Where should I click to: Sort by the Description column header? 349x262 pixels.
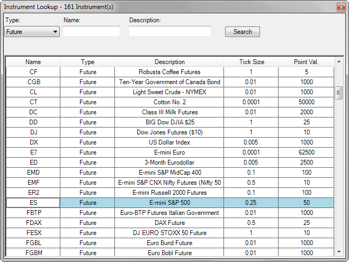tap(169, 62)
